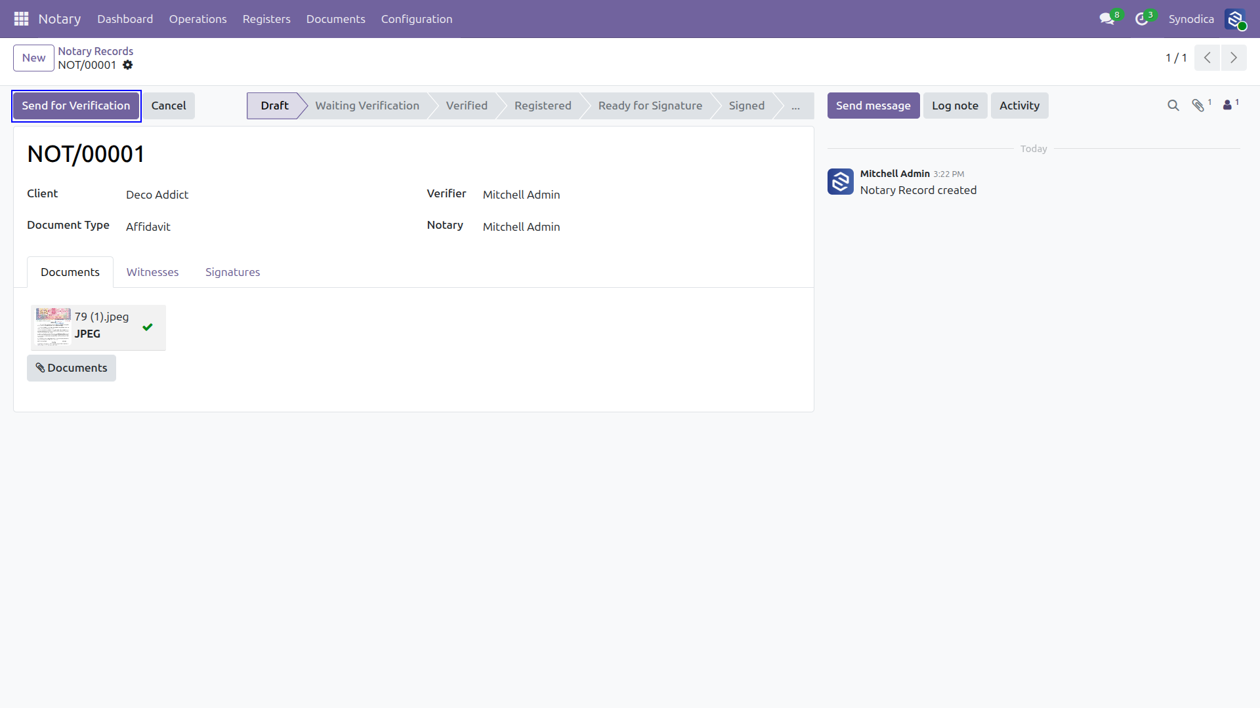Create a New record

(33, 58)
